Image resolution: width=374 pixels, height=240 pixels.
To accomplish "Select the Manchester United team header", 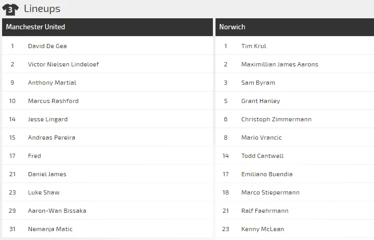I will tap(36, 27).
